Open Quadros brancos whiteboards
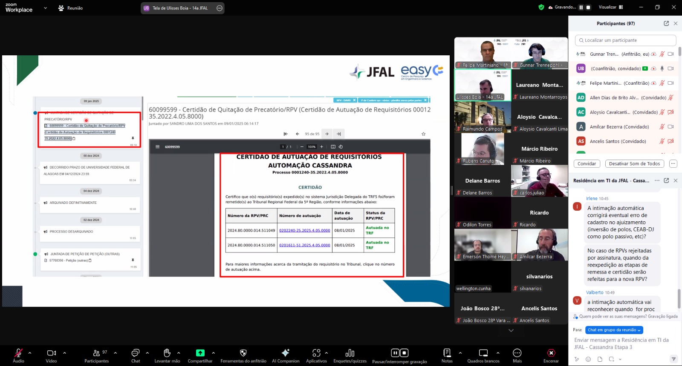The width and height of the screenshot is (682, 366). coord(483,355)
